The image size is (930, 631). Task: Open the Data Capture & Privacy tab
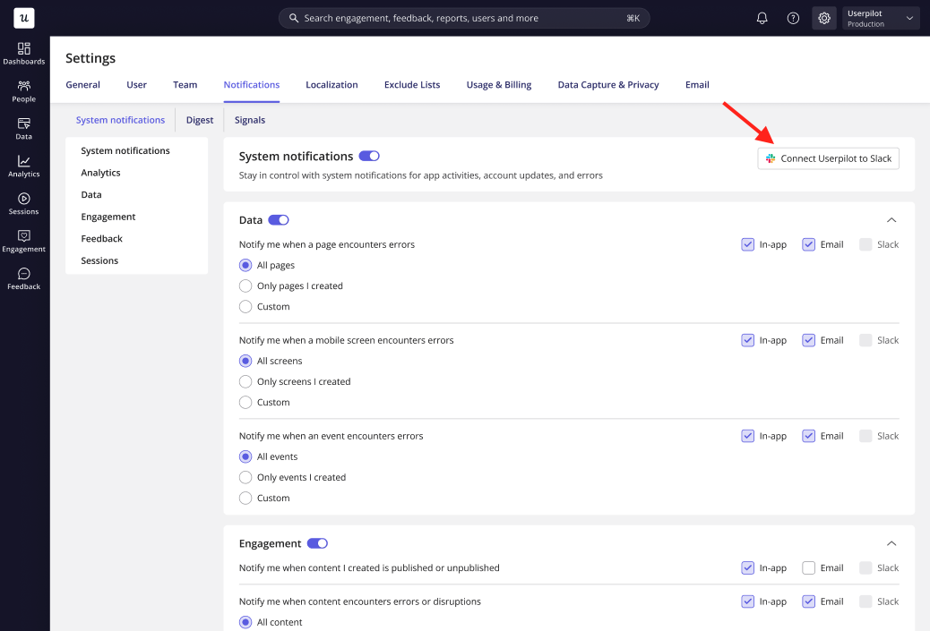tap(608, 85)
